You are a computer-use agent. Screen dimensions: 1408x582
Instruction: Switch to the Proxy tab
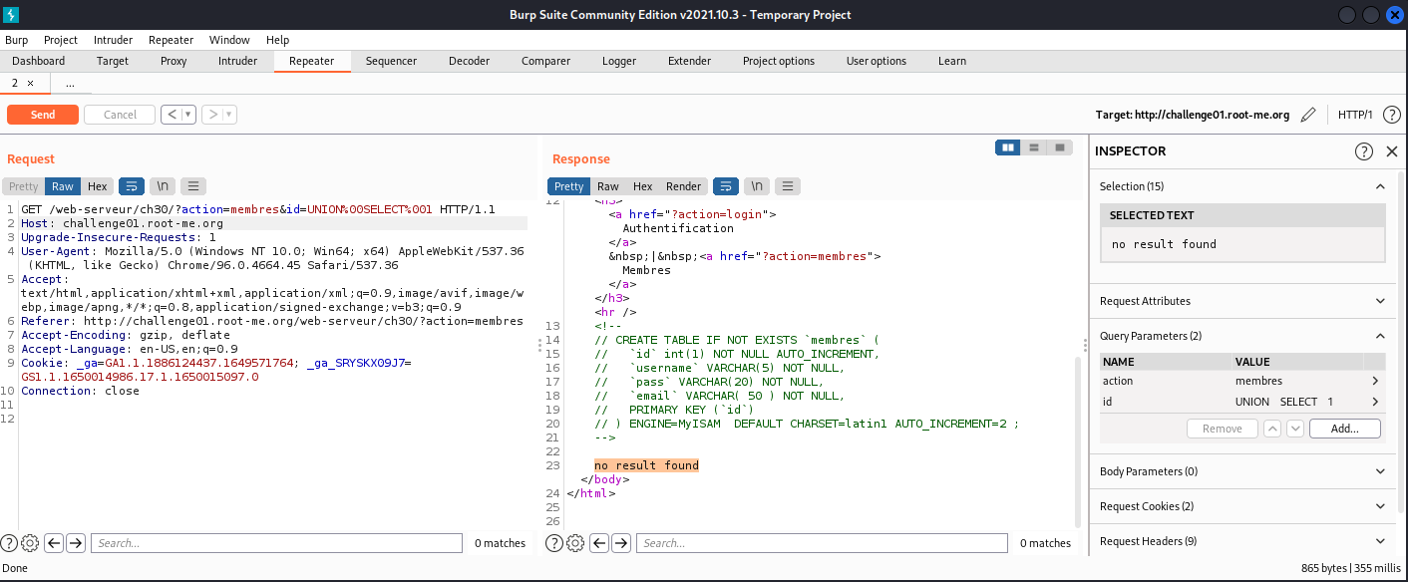click(174, 61)
